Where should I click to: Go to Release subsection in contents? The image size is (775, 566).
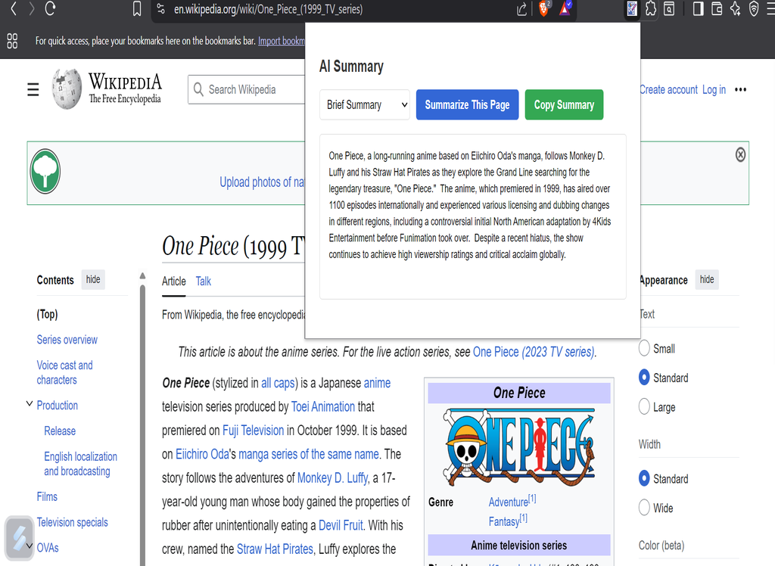pos(60,431)
